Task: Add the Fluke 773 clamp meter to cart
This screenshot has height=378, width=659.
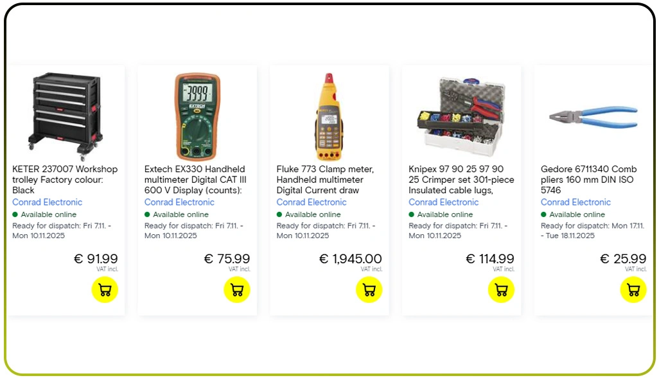Action: coord(369,289)
